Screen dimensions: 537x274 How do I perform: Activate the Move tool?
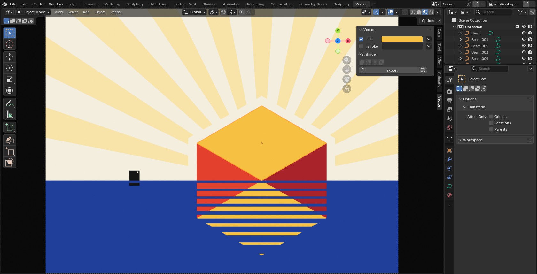coord(10,57)
